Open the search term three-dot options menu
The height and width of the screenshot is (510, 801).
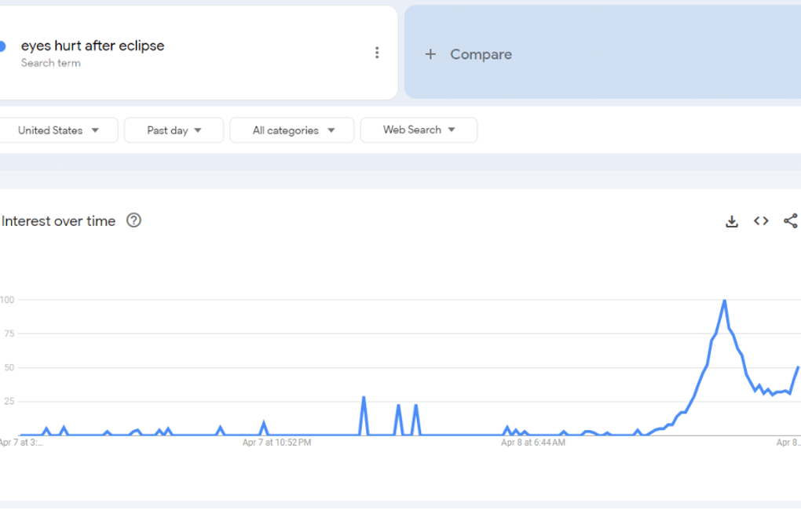[377, 53]
